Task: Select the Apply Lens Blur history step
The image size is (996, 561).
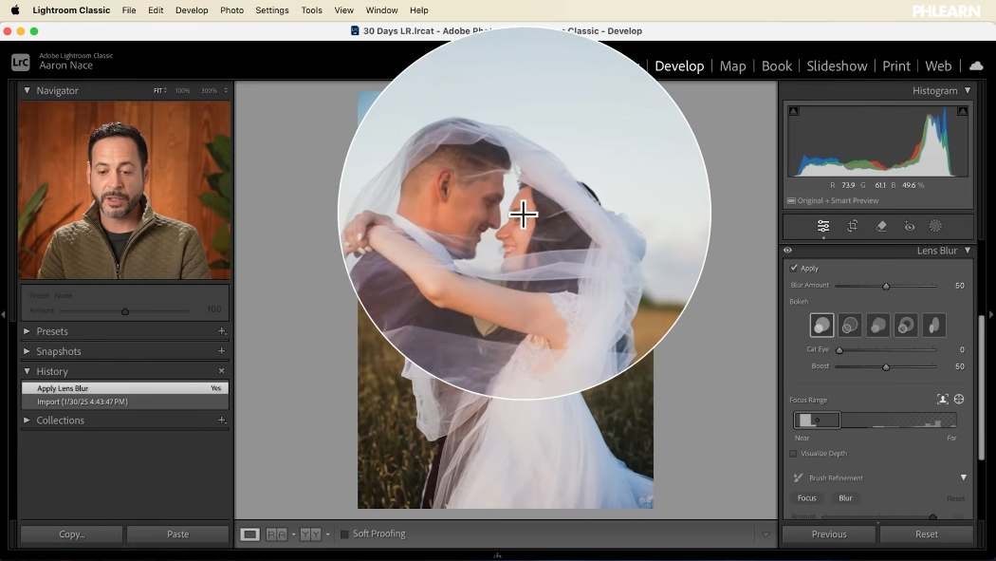Action: coord(125,388)
